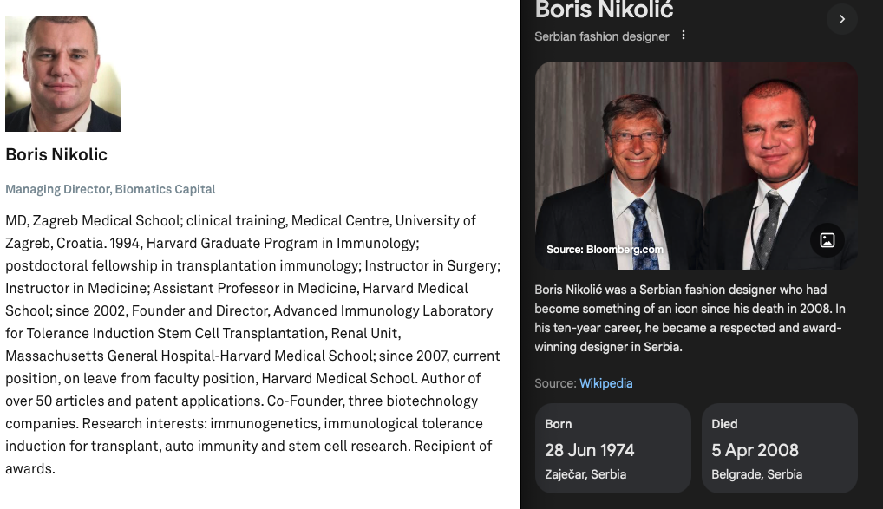Open the Wikipedia source link
The width and height of the screenshot is (883, 509).
(x=605, y=383)
